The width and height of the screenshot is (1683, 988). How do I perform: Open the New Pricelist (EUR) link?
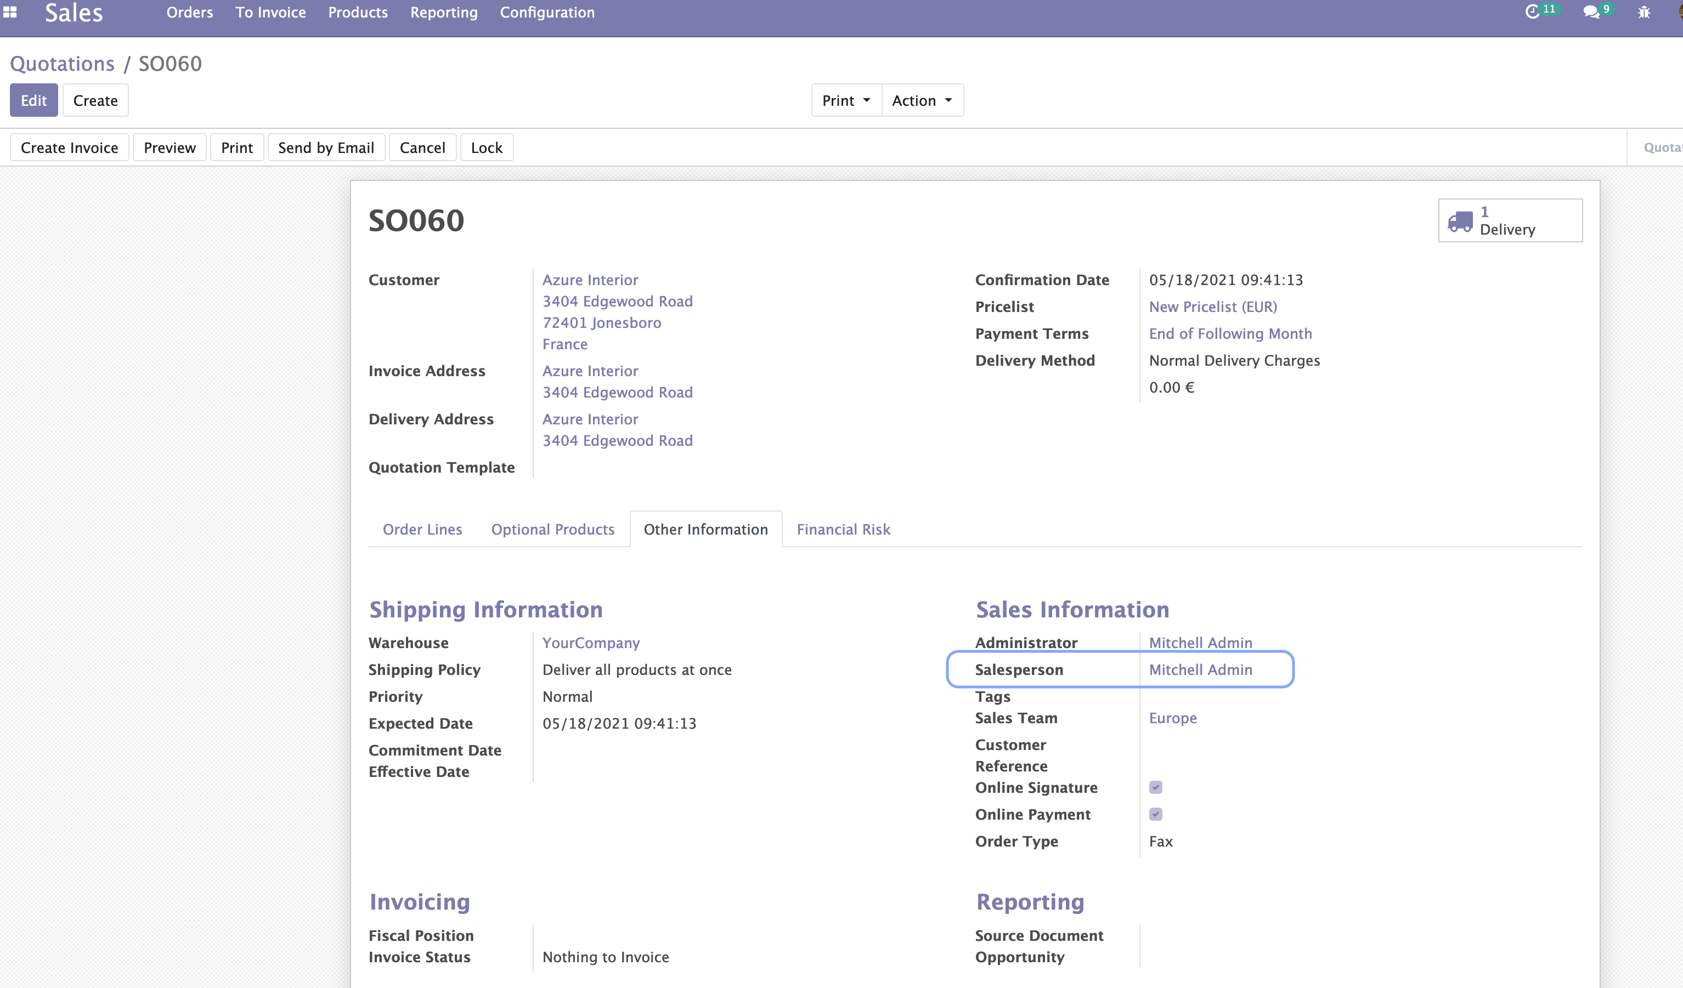pos(1212,306)
